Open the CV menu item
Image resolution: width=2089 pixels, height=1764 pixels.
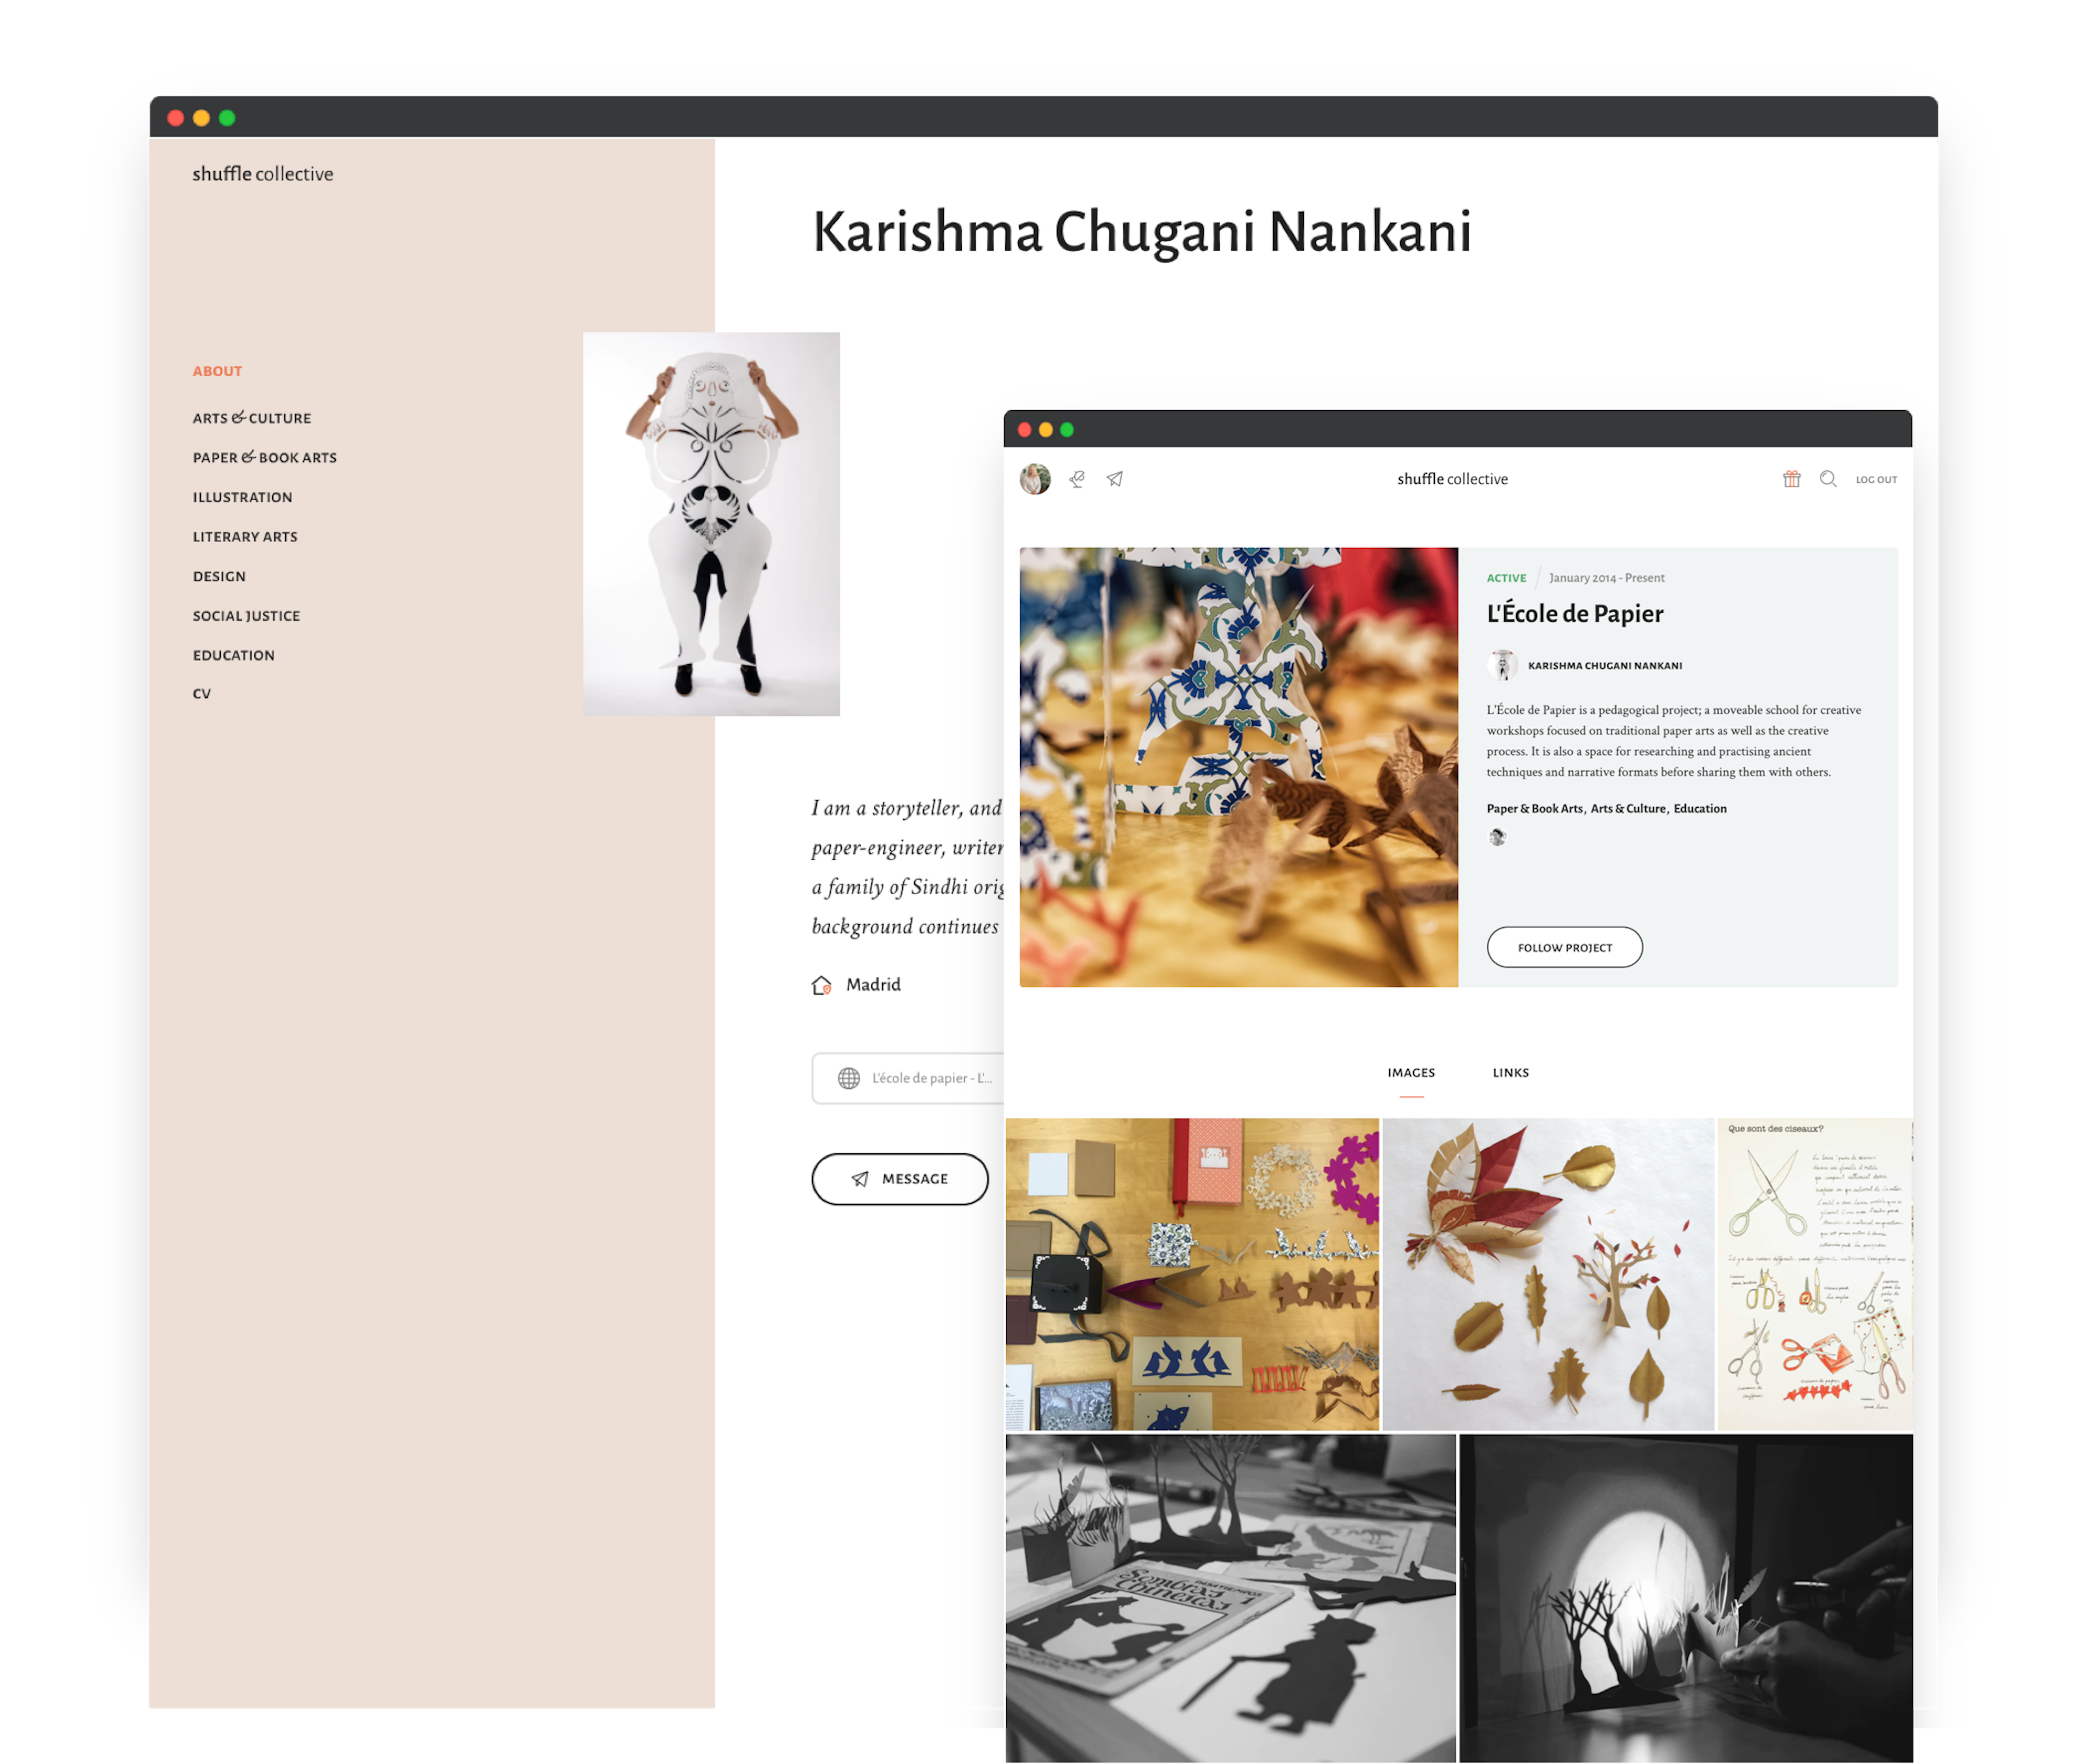[202, 694]
